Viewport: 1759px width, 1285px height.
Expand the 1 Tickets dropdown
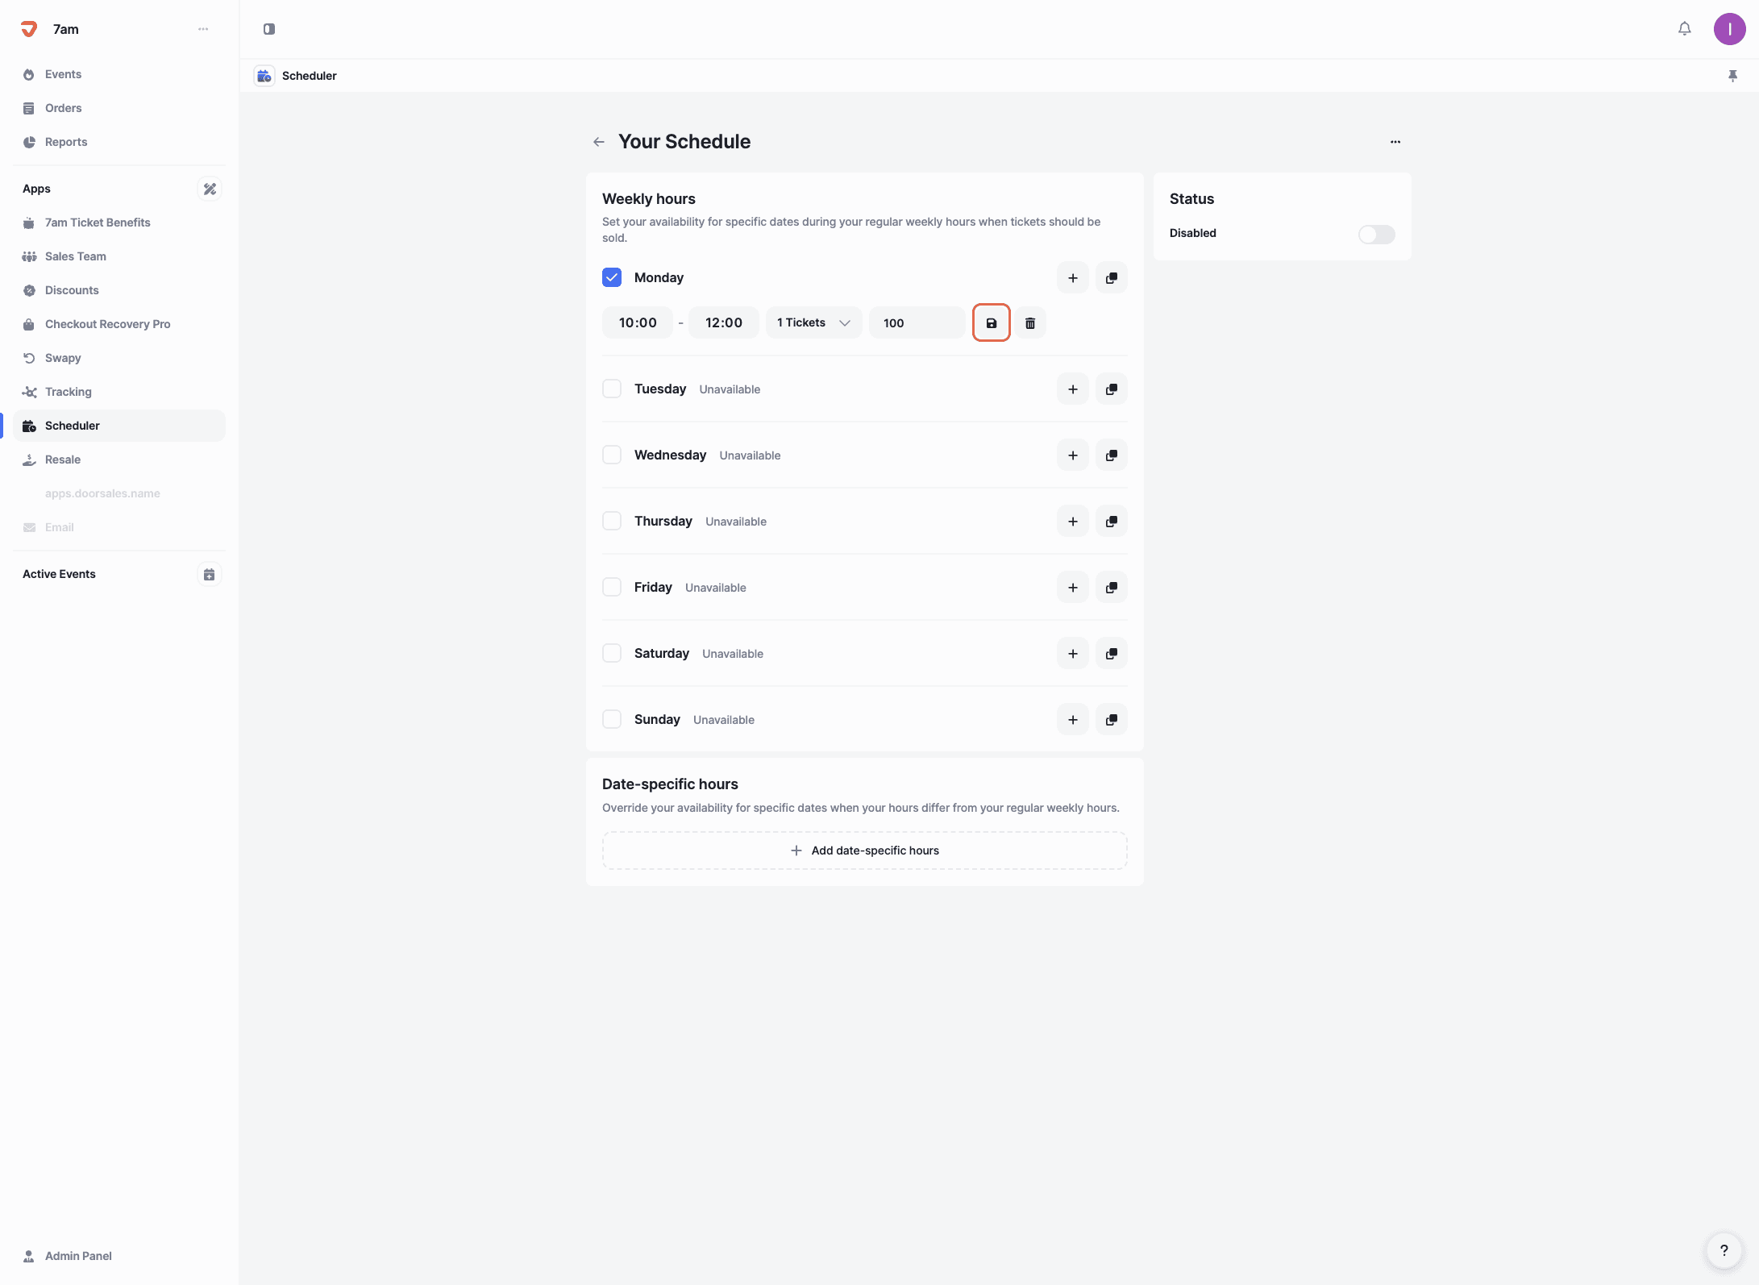[813, 323]
